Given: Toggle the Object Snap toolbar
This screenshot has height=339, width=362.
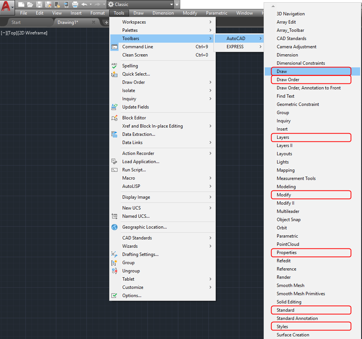Looking at the screenshot, I should [312, 220].
